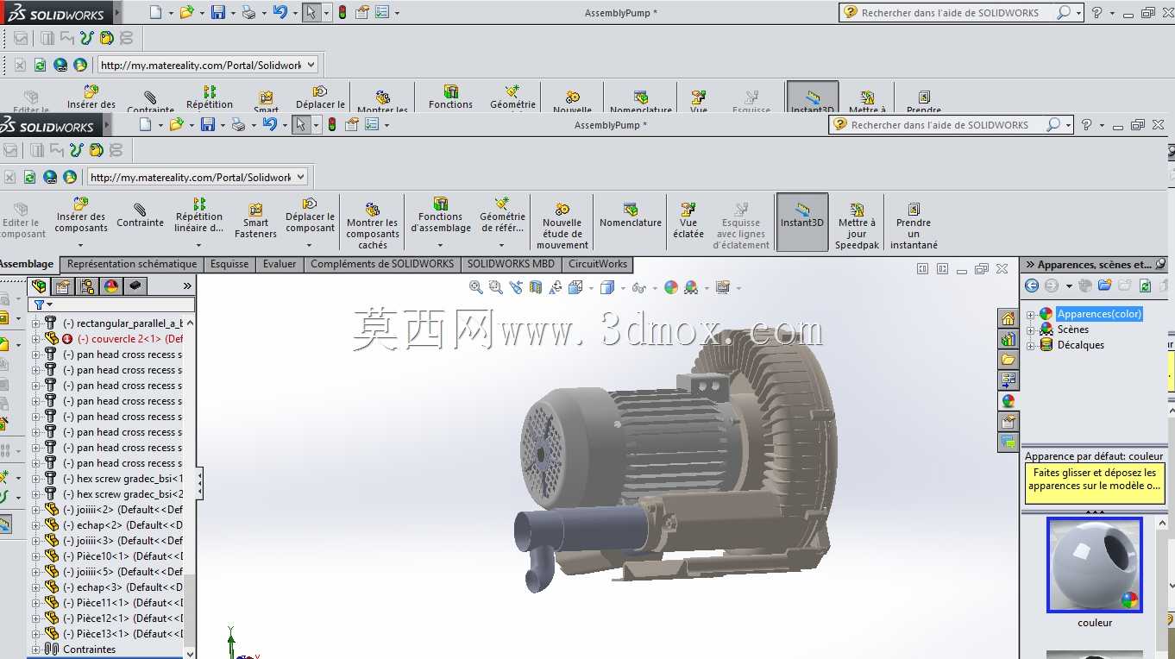The width and height of the screenshot is (1175, 659).
Task: Switch to Evaluer tab
Action: tap(280, 264)
